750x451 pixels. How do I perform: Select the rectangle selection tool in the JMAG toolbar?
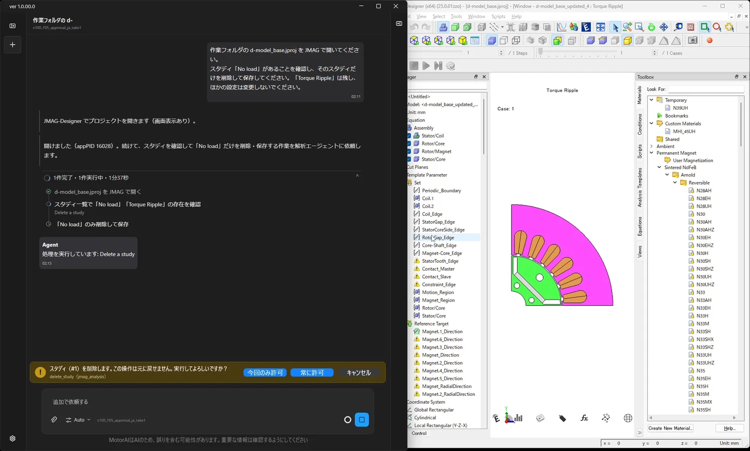coord(705,27)
